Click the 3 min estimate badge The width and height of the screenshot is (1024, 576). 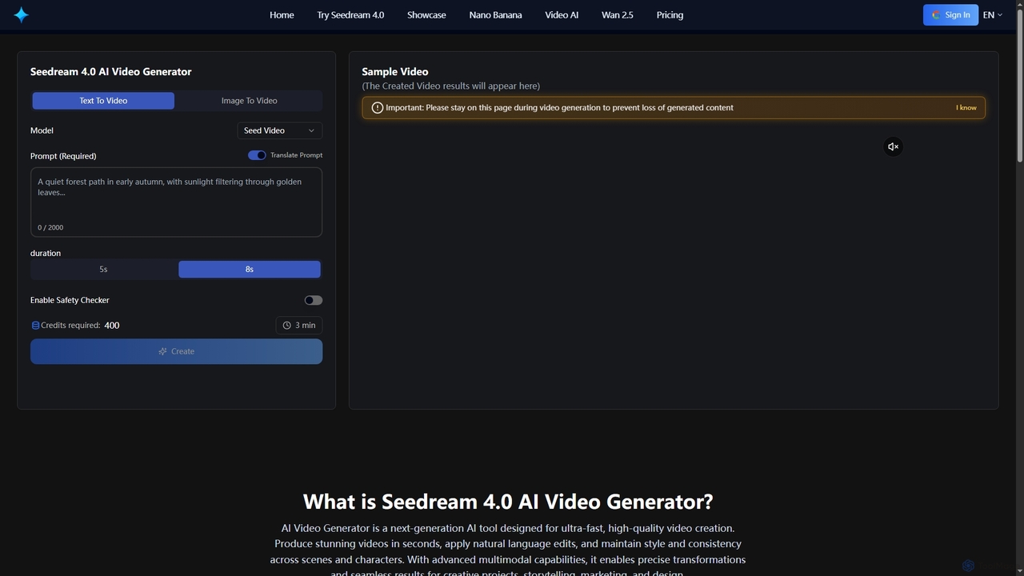(299, 326)
